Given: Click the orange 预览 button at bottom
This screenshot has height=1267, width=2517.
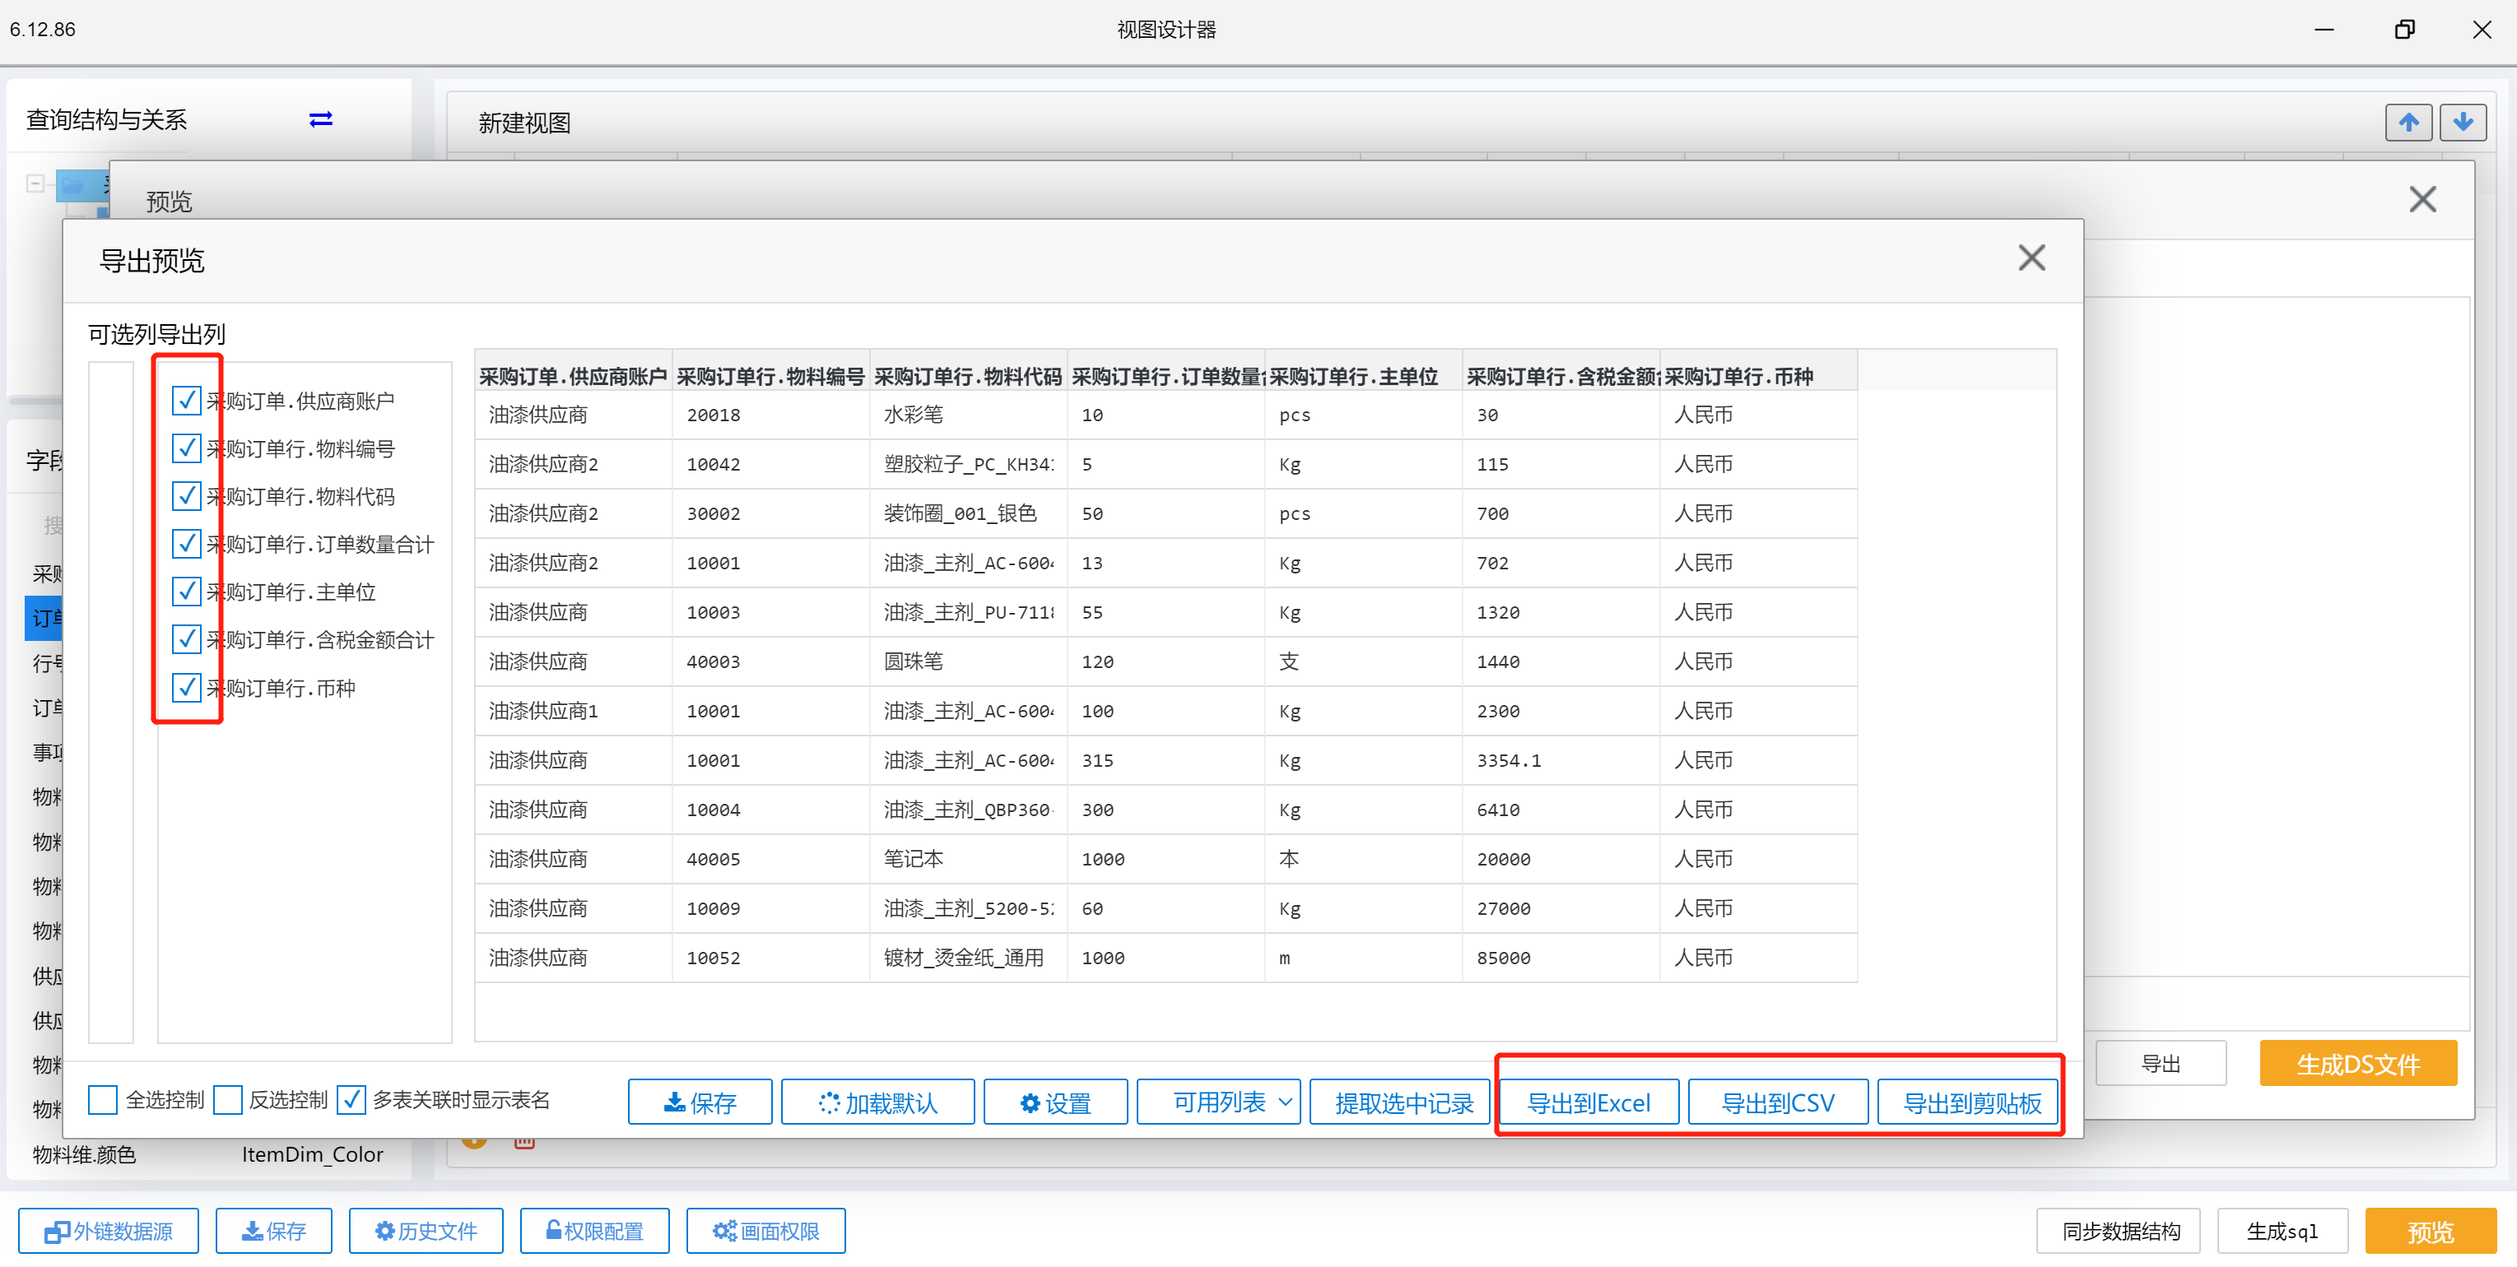Looking at the screenshot, I should [2430, 1231].
